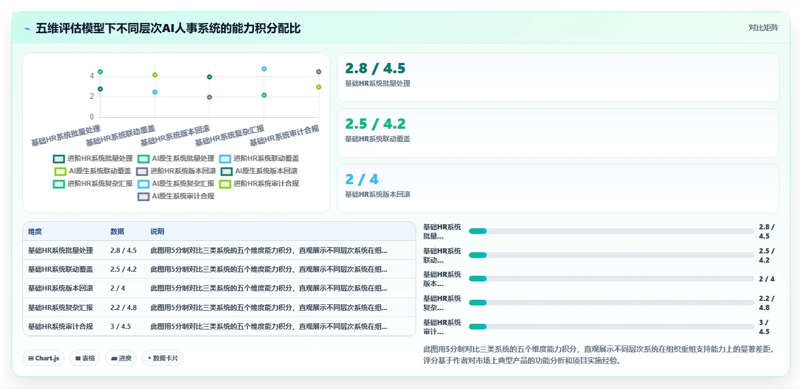The image size is (802, 389).
Task: Click the 基础HR系统版本回滚 progress bar
Action: [611, 279]
